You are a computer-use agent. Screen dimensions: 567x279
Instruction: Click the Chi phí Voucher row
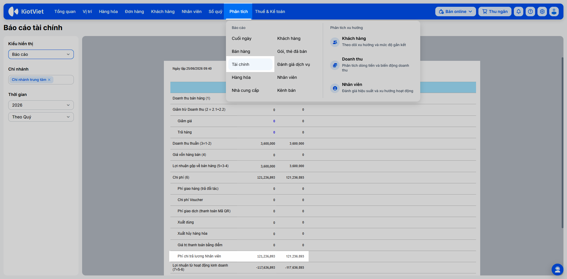(323, 200)
